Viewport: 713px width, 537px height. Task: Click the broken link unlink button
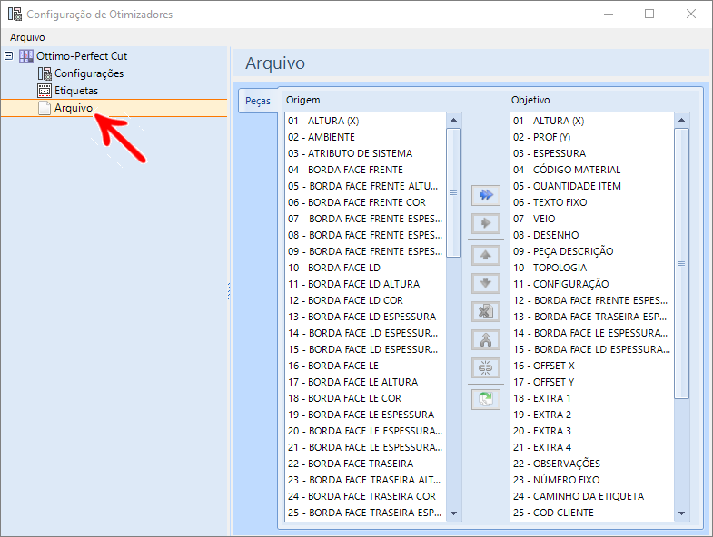point(486,368)
